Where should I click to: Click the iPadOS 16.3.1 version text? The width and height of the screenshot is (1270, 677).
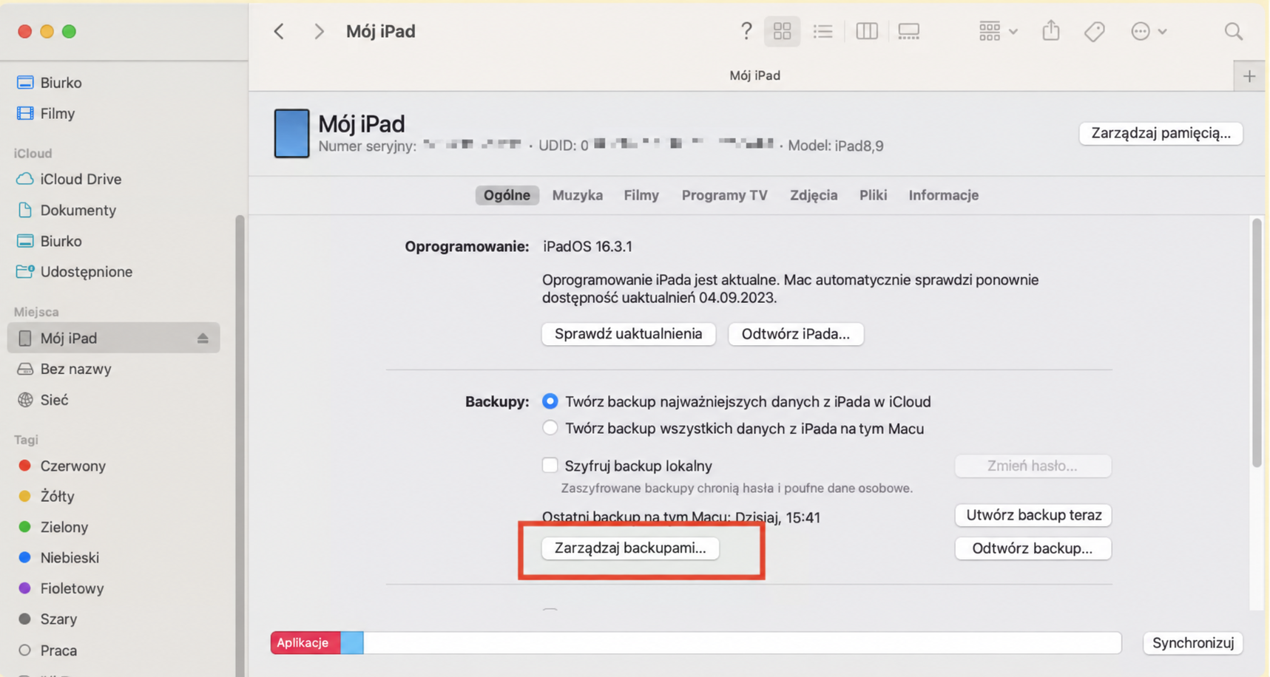(x=587, y=246)
